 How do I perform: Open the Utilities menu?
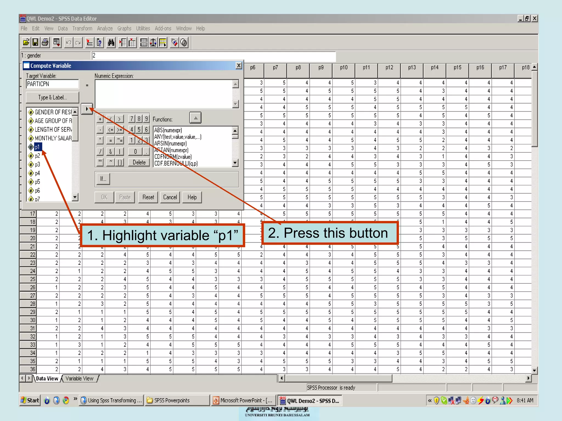coord(143,29)
